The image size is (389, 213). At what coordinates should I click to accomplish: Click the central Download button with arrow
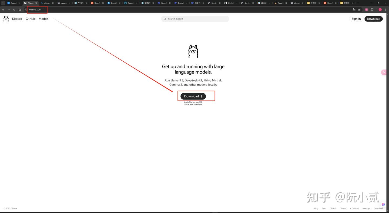pos(193,96)
